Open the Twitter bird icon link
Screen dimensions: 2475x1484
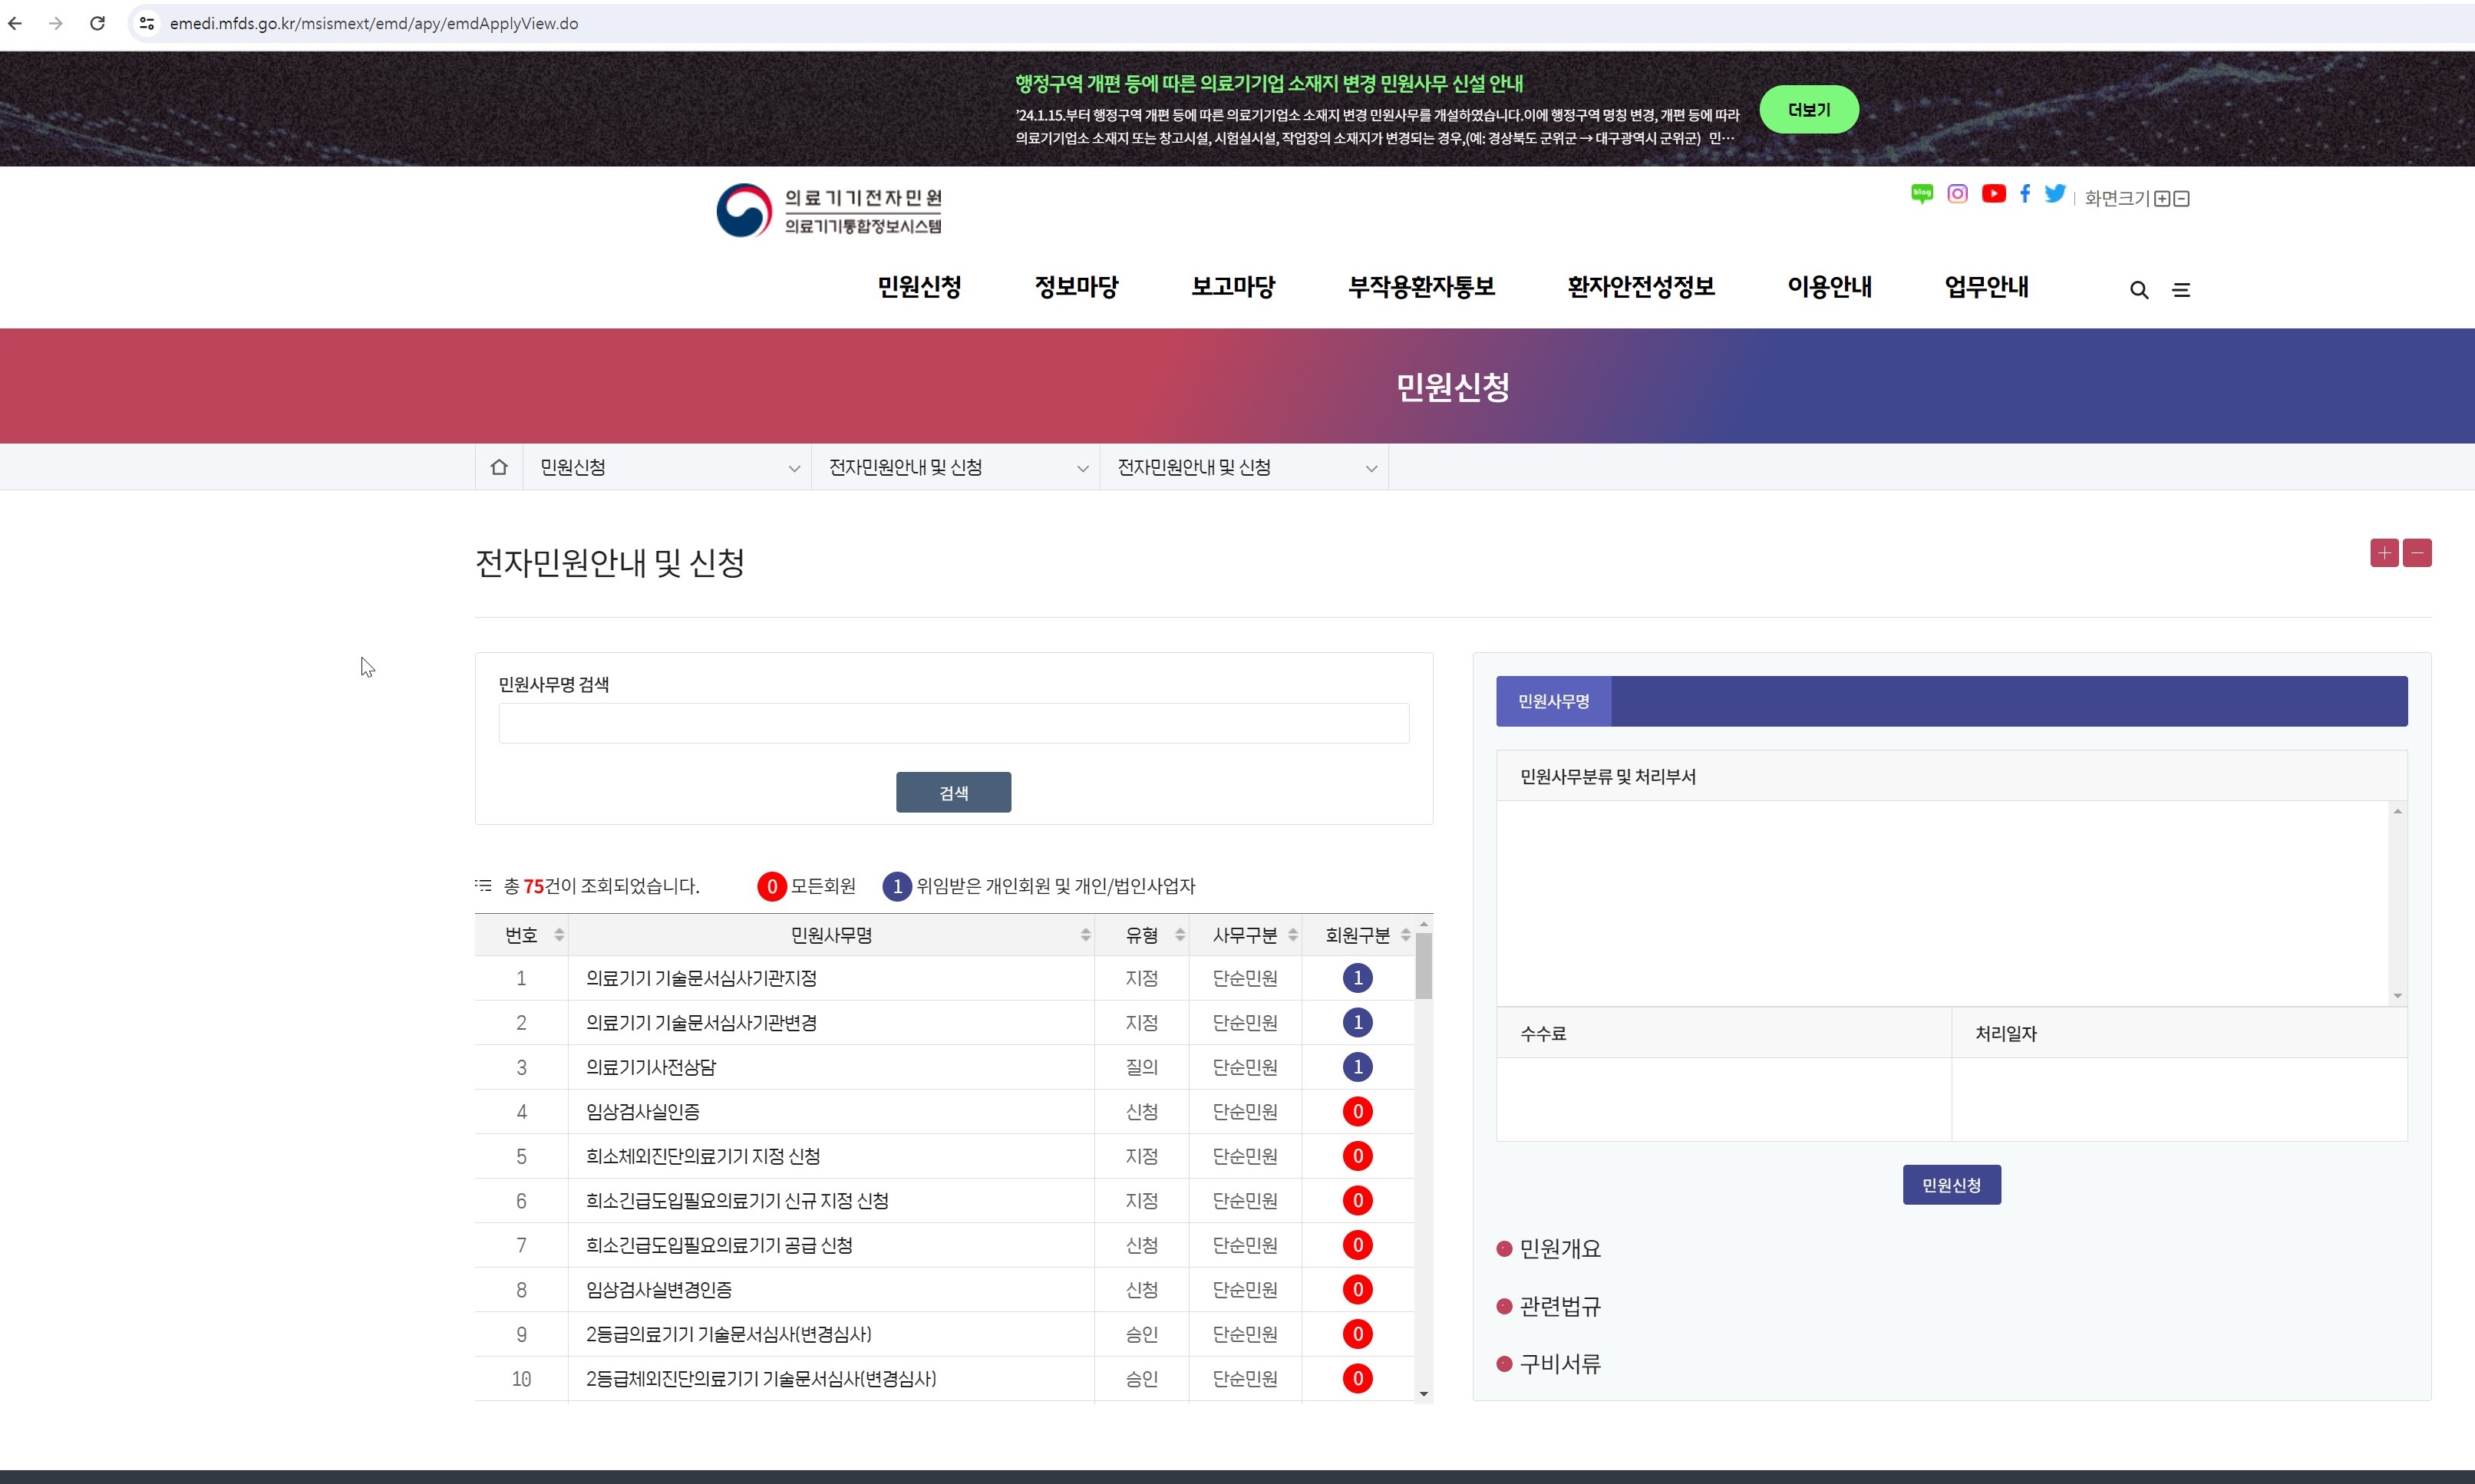tap(2055, 194)
